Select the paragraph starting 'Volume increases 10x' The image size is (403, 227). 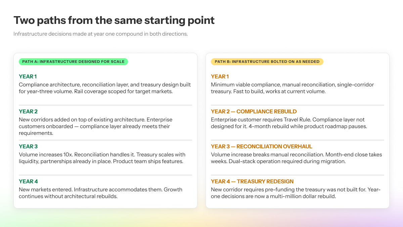click(x=102, y=158)
